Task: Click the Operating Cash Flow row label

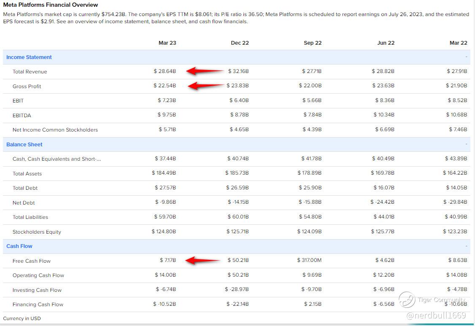Action: (x=38, y=275)
